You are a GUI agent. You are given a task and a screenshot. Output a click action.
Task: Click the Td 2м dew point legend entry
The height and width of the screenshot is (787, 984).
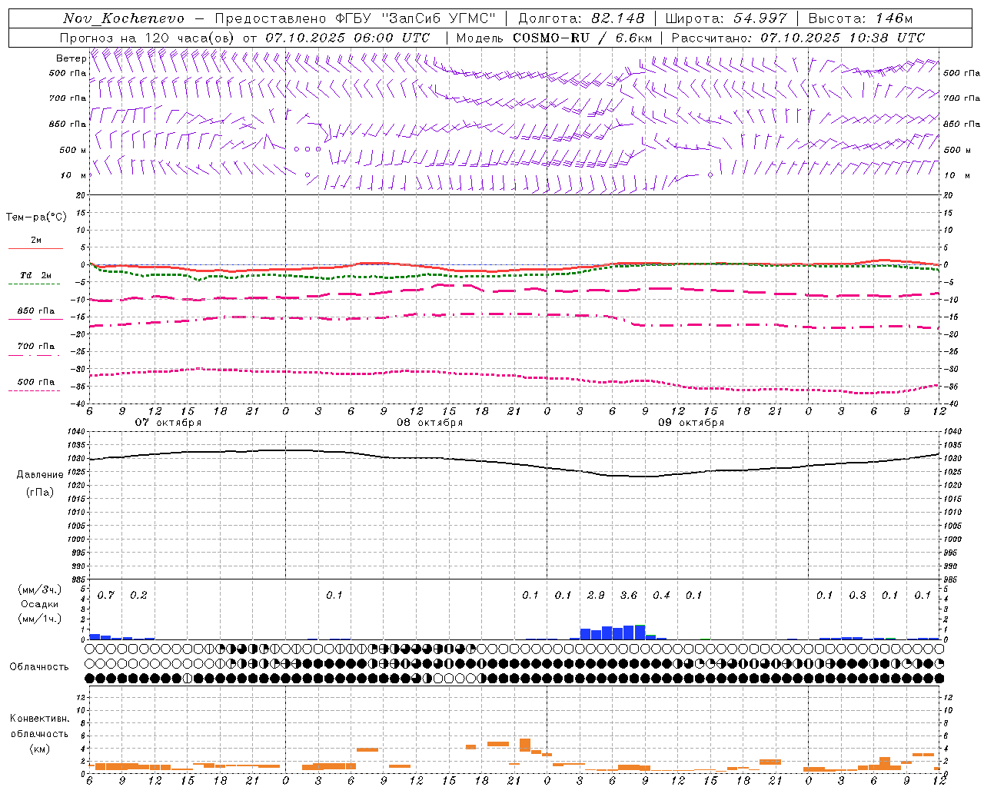tap(35, 275)
